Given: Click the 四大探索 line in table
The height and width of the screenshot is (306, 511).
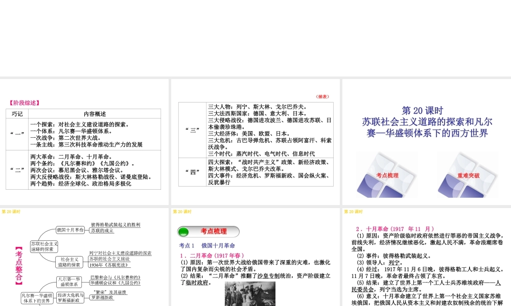Looking at the screenshot, I should coord(269,166).
